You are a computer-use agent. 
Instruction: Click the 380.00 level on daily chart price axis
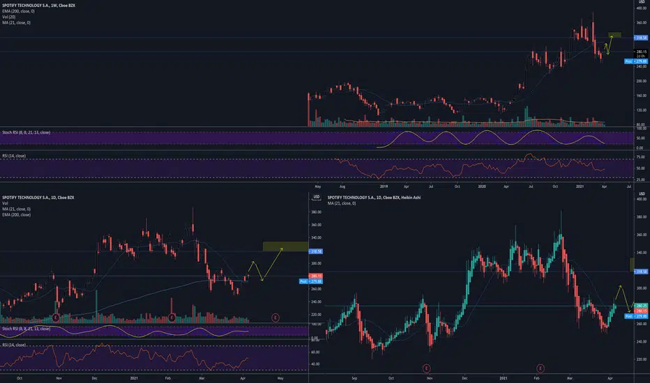point(317,212)
